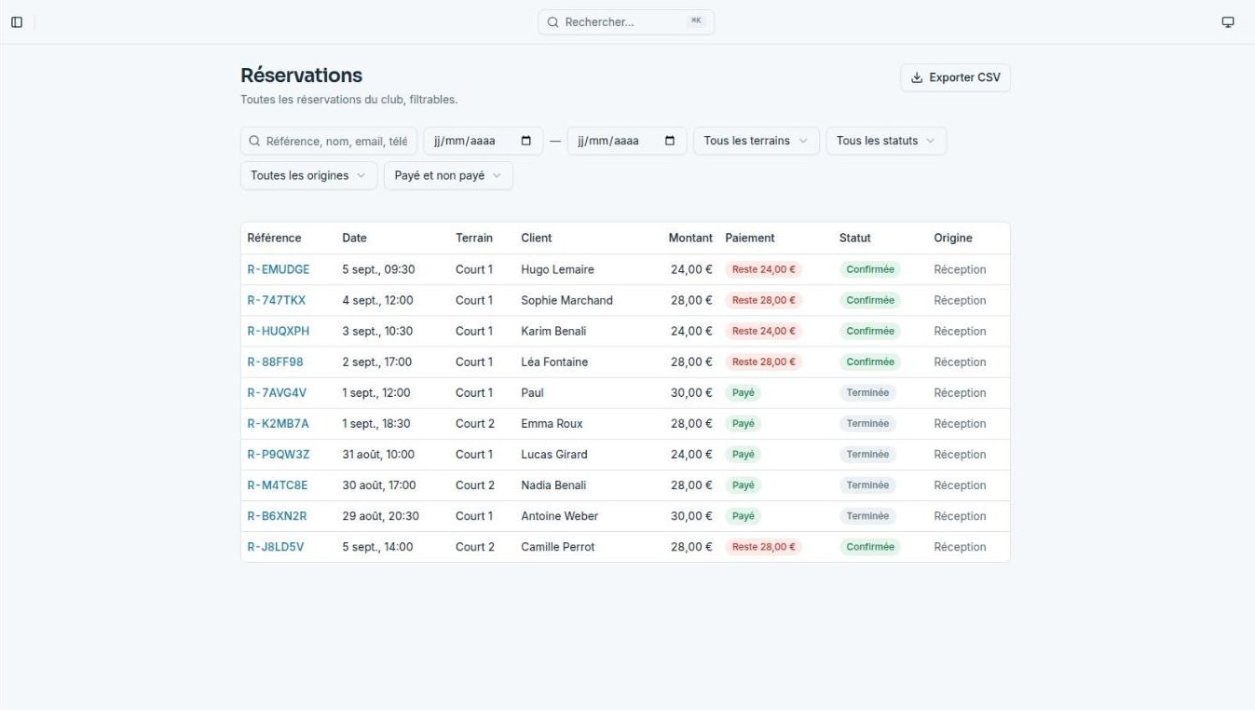Click date 31 août, 10:00

click(378, 454)
